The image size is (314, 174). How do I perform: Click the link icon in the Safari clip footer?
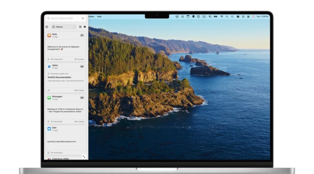click(x=48, y=90)
